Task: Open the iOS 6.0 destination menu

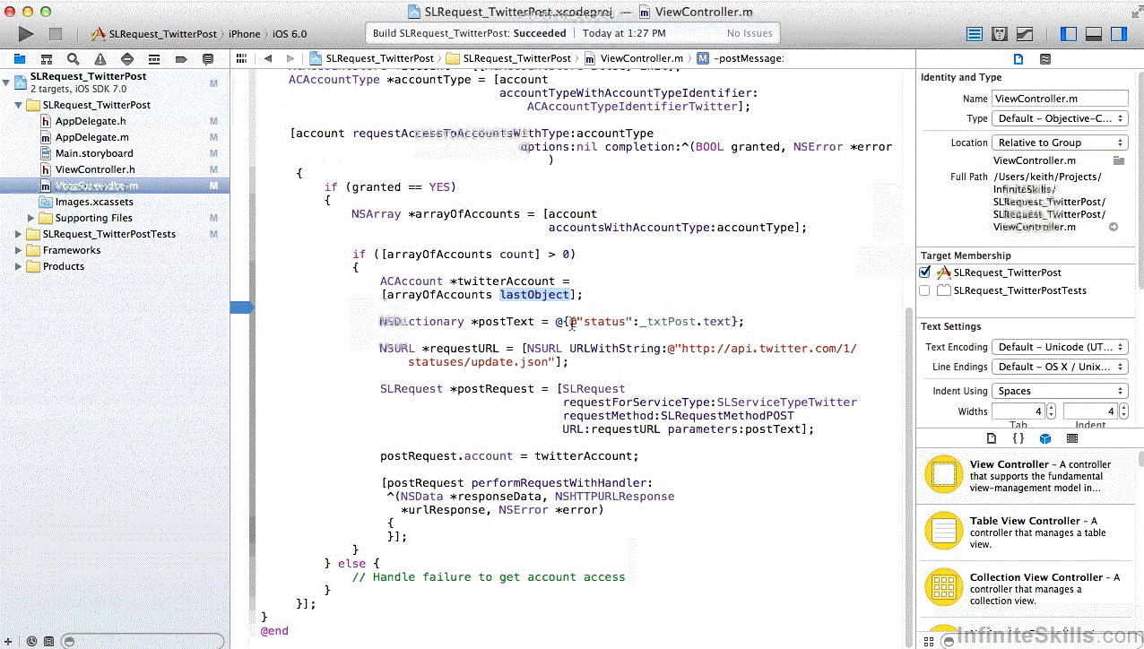Action: [x=289, y=34]
